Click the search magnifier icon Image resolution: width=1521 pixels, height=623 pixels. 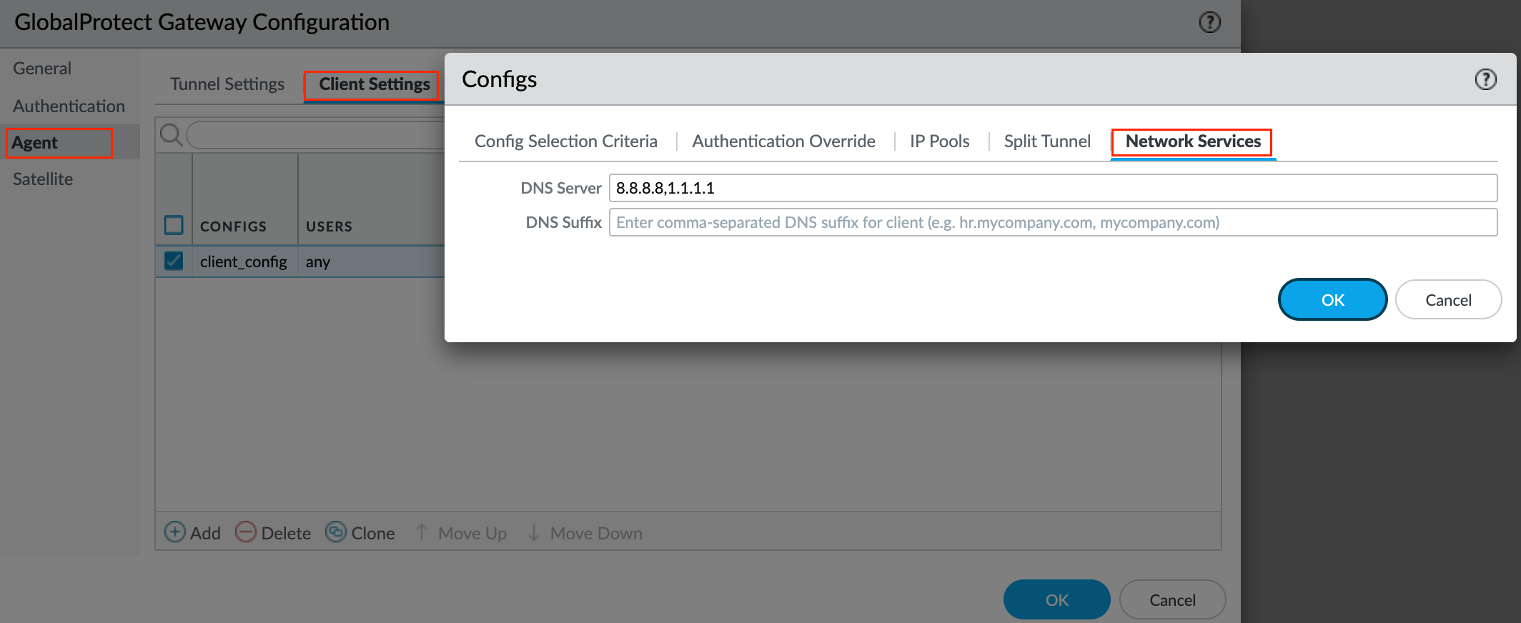[171, 134]
